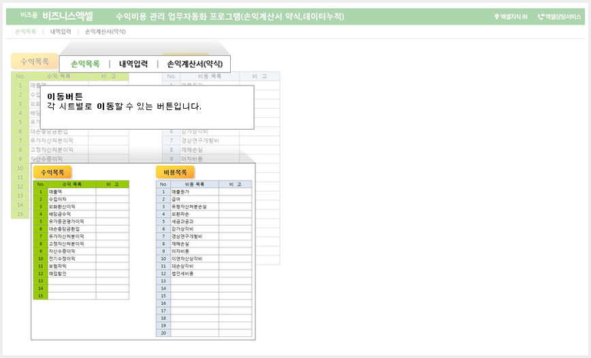Image resolution: width=591 pixels, height=358 pixels.
Task: Select 급여 in the enlarged 비용목록 table
Action: [195, 199]
